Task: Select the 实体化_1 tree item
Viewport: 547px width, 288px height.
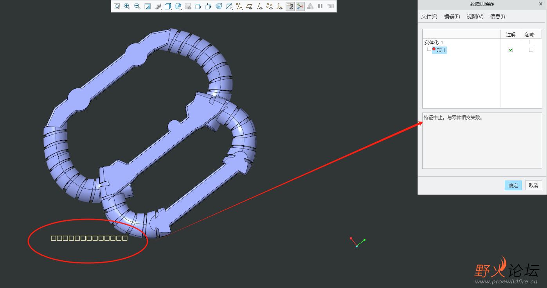Action: pos(434,43)
